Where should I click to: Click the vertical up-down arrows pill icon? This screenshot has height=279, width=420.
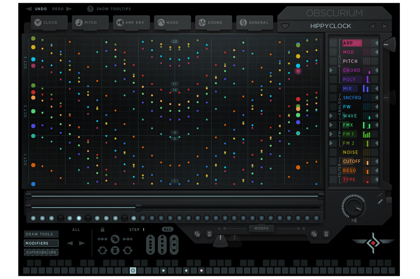pos(150,245)
